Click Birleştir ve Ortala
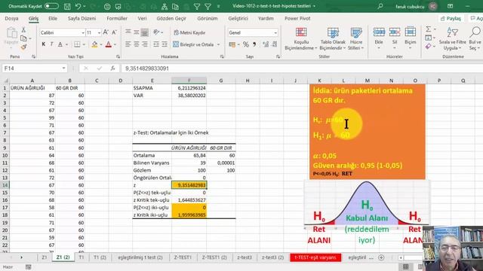Image resolution: width=483 pixels, height=271 pixels. coord(193,44)
